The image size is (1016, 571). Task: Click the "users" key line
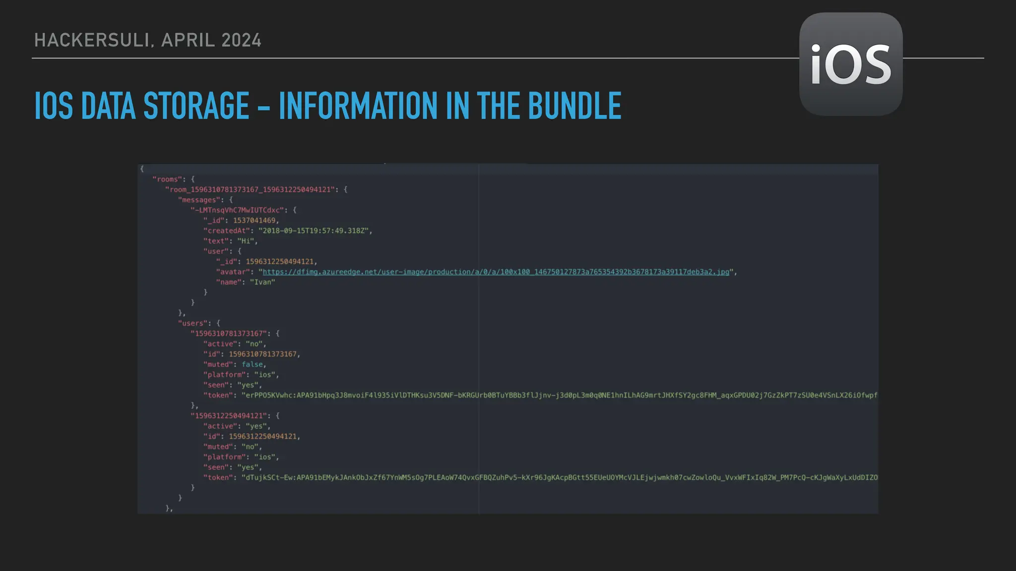(199, 323)
